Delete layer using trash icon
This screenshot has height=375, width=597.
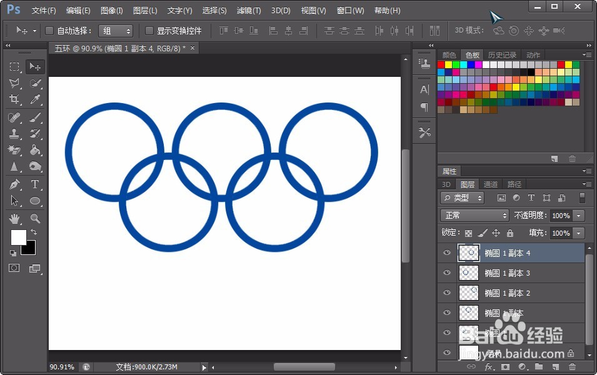(x=572, y=367)
